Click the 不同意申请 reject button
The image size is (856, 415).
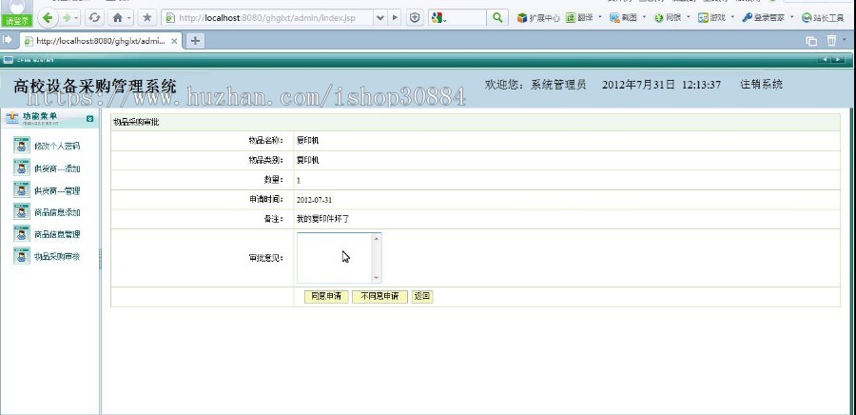click(379, 297)
